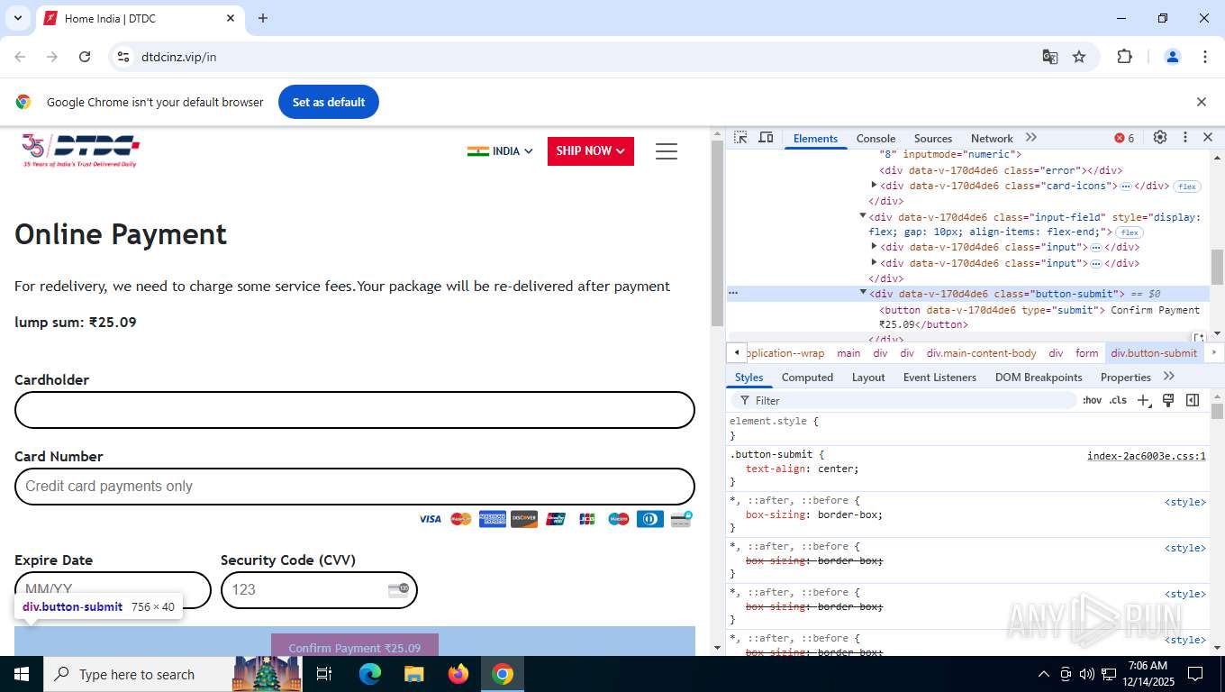Open Chrome's tab search dropdown arrow
Screen dimensions: 1225x692
[x=17, y=18]
